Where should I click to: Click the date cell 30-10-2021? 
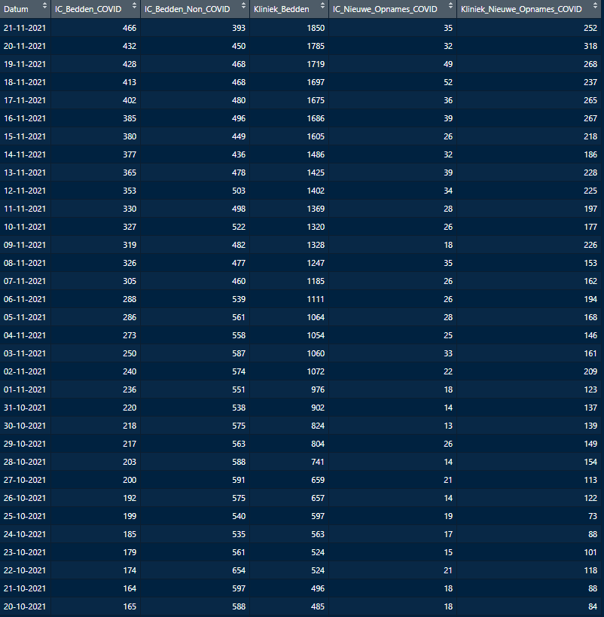[x=25, y=426]
